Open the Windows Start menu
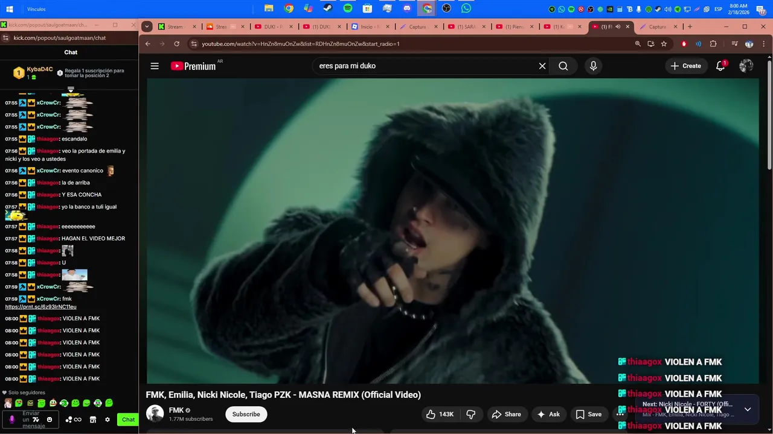Viewport: 773px width, 434px height. (x=10, y=9)
